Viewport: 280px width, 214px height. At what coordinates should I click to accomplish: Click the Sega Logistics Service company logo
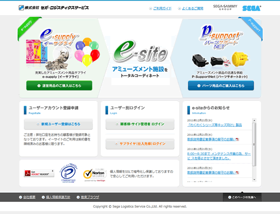pos(54,8)
